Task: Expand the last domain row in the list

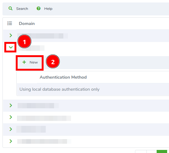Action: [x=11, y=141]
